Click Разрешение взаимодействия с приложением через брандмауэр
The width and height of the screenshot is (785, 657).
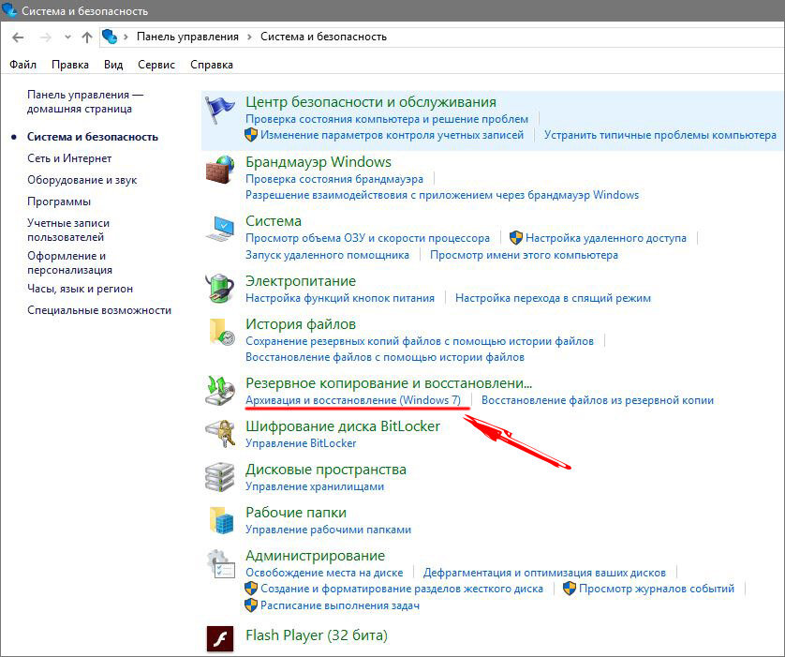[442, 195]
